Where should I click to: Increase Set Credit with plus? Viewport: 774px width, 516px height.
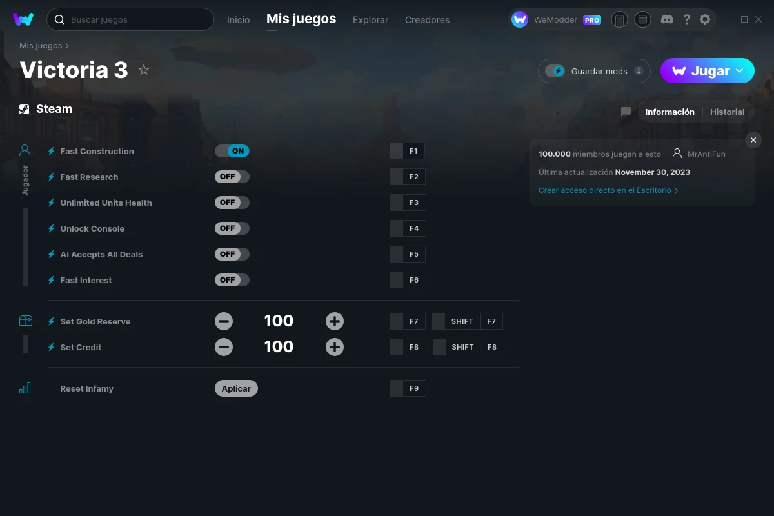pos(334,347)
